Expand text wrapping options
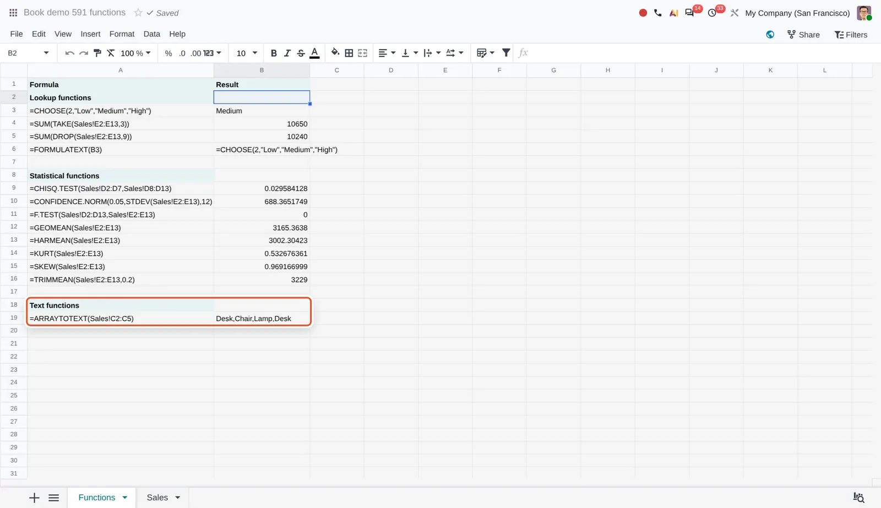Screen dimensions: 881x508 click(x=432, y=53)
